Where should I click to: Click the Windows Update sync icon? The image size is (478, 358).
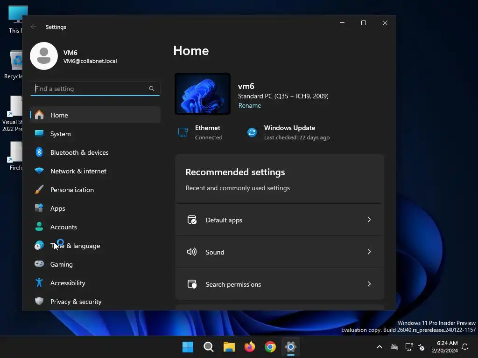[252, 132]
